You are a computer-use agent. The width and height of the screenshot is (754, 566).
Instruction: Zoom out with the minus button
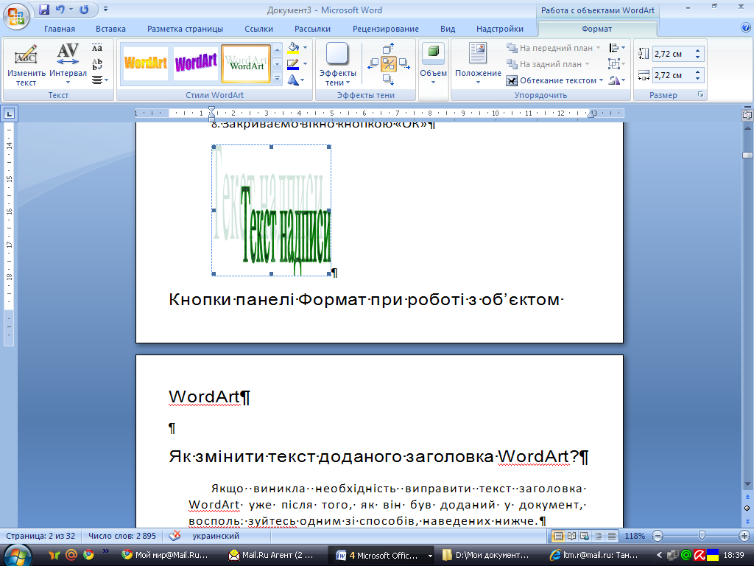[658, 536]
